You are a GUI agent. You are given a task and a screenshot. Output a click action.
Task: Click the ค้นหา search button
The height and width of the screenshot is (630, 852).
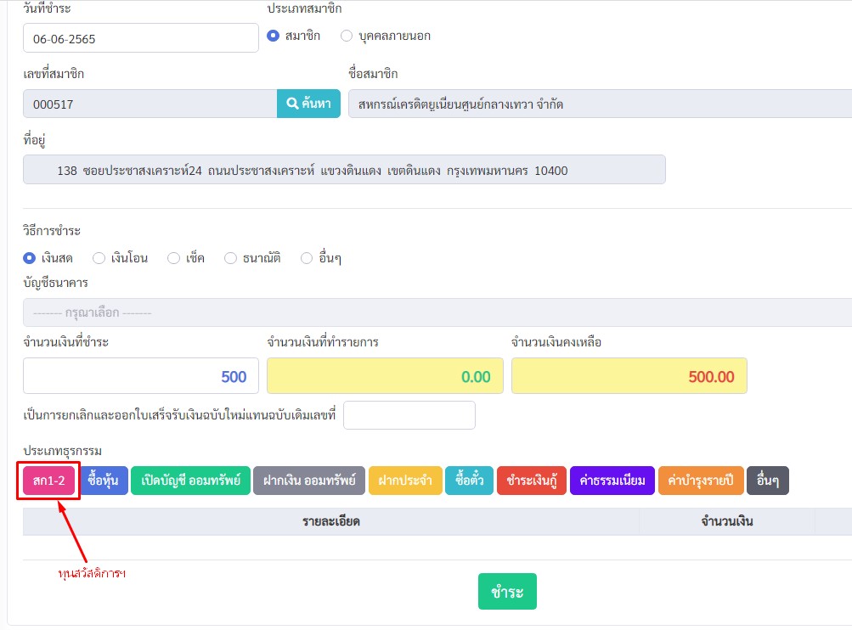tap(308, 104)
